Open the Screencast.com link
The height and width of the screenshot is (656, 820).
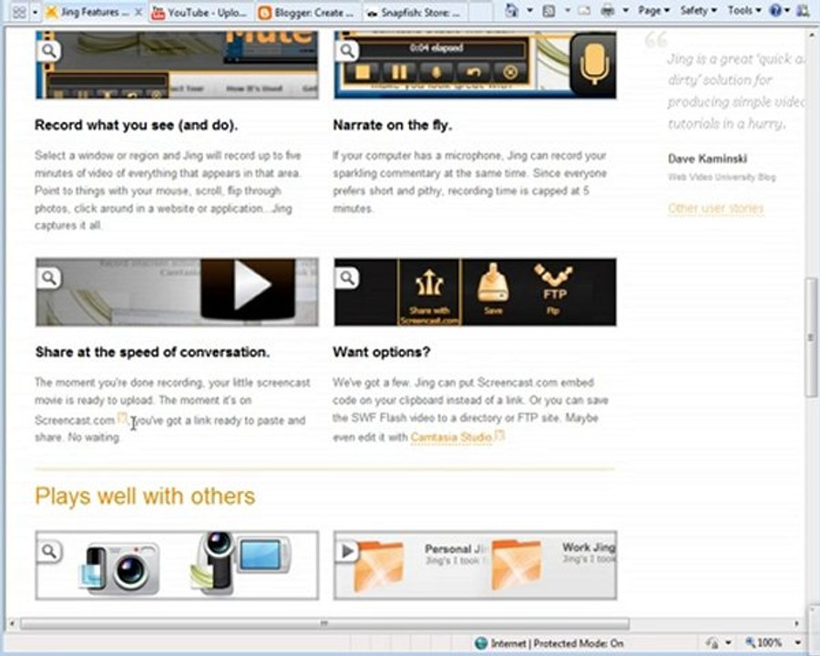[x=75, y=420]
